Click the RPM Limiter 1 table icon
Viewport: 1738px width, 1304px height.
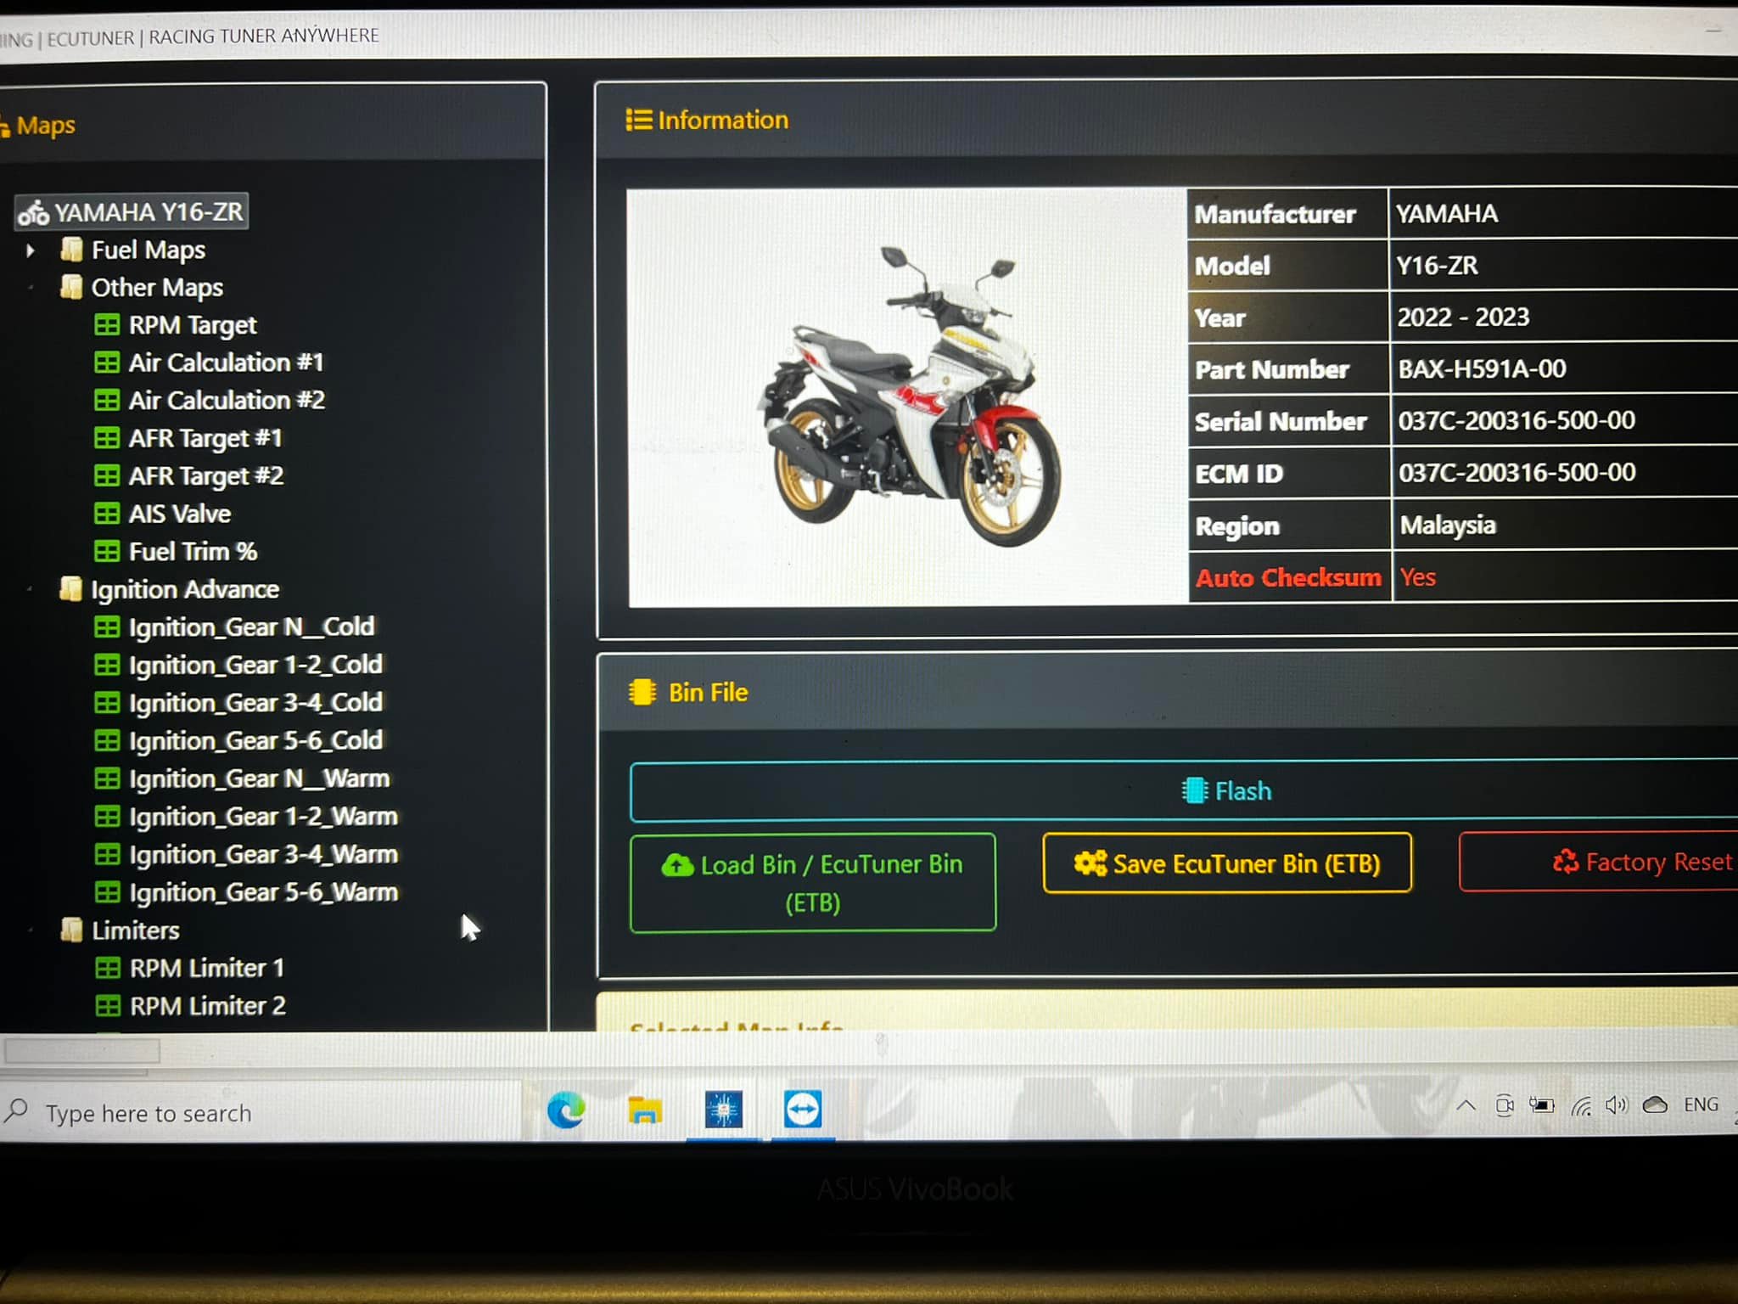[108, 968]
